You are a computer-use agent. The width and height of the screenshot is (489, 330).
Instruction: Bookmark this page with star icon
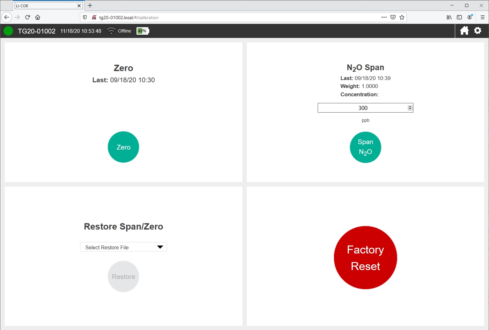[x=402, y=17]
